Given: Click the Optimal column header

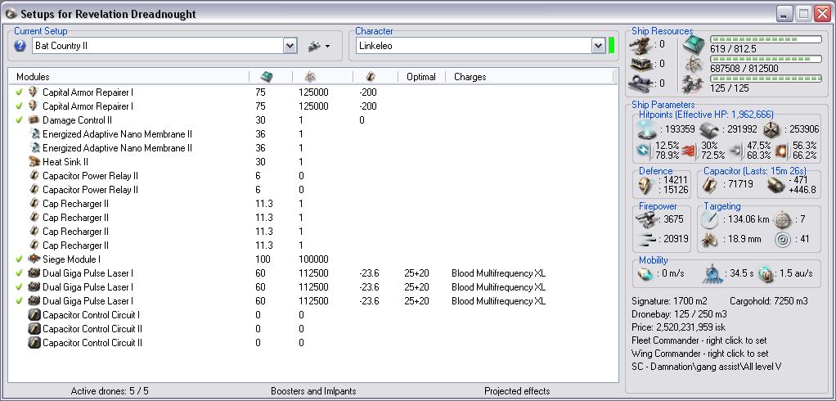Looking at the screenshot, I should click(x=421, y=77).
